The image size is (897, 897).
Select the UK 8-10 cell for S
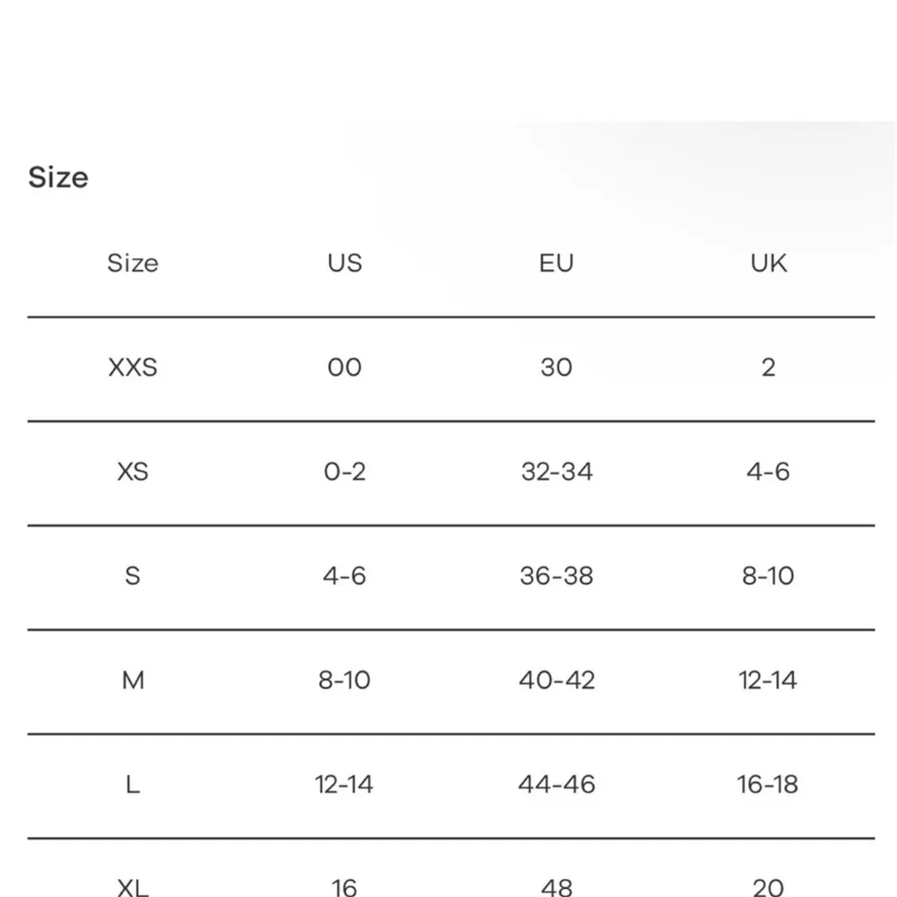coord(768,575)
